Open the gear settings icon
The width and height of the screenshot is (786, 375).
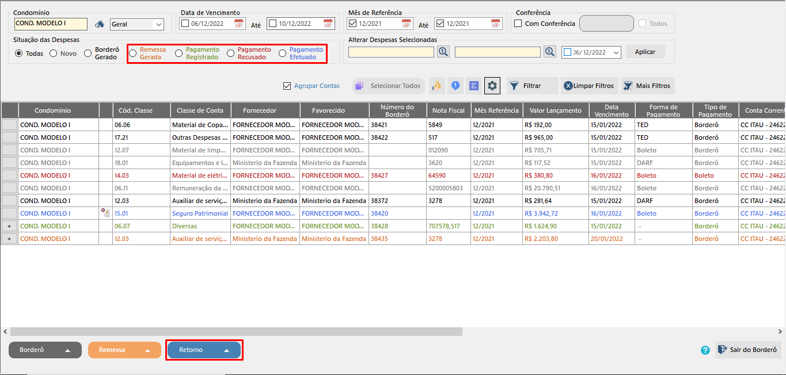[492, 86]
